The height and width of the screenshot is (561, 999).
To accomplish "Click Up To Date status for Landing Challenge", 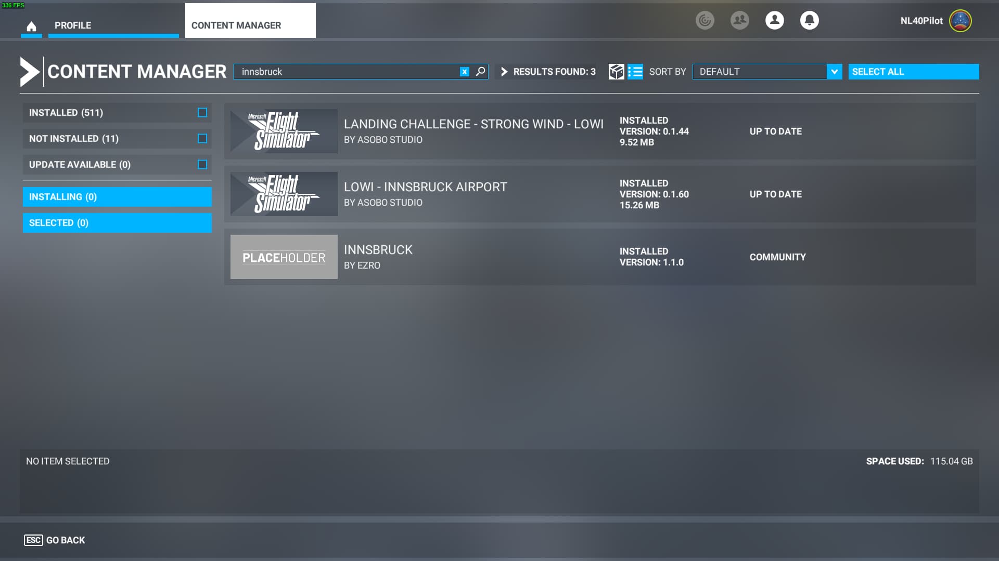I will pyautogui.click(x=775, y=131).
